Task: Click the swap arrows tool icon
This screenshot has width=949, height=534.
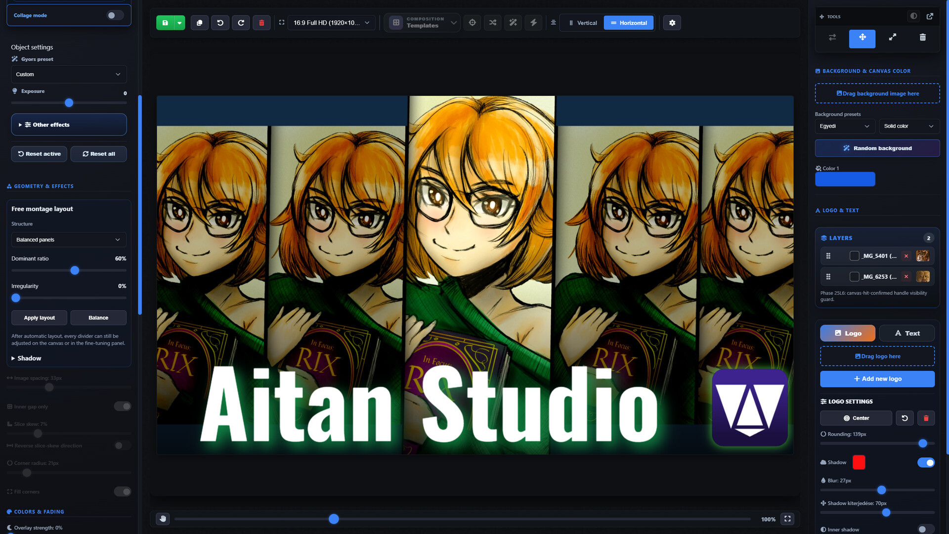Action: pos(832,38)
